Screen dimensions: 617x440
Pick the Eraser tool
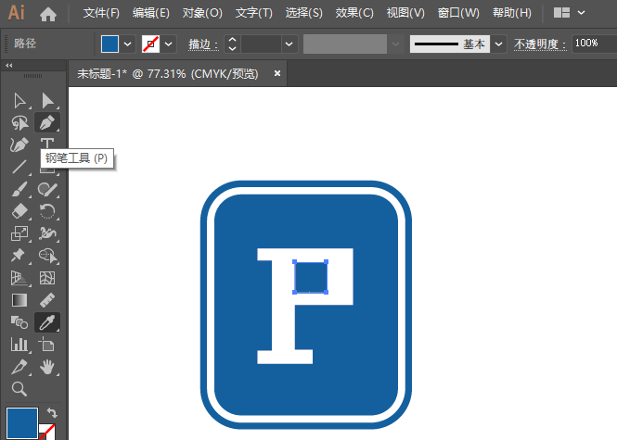[x=19, y=211]
